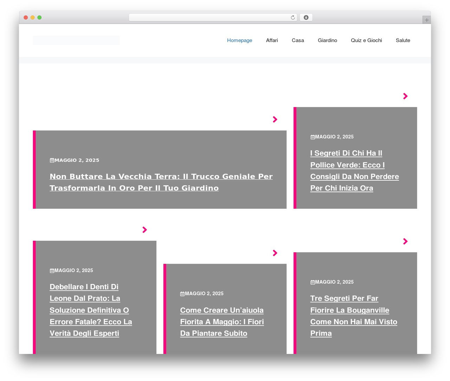Click the site logo placeholder in header

pos(76,40)
